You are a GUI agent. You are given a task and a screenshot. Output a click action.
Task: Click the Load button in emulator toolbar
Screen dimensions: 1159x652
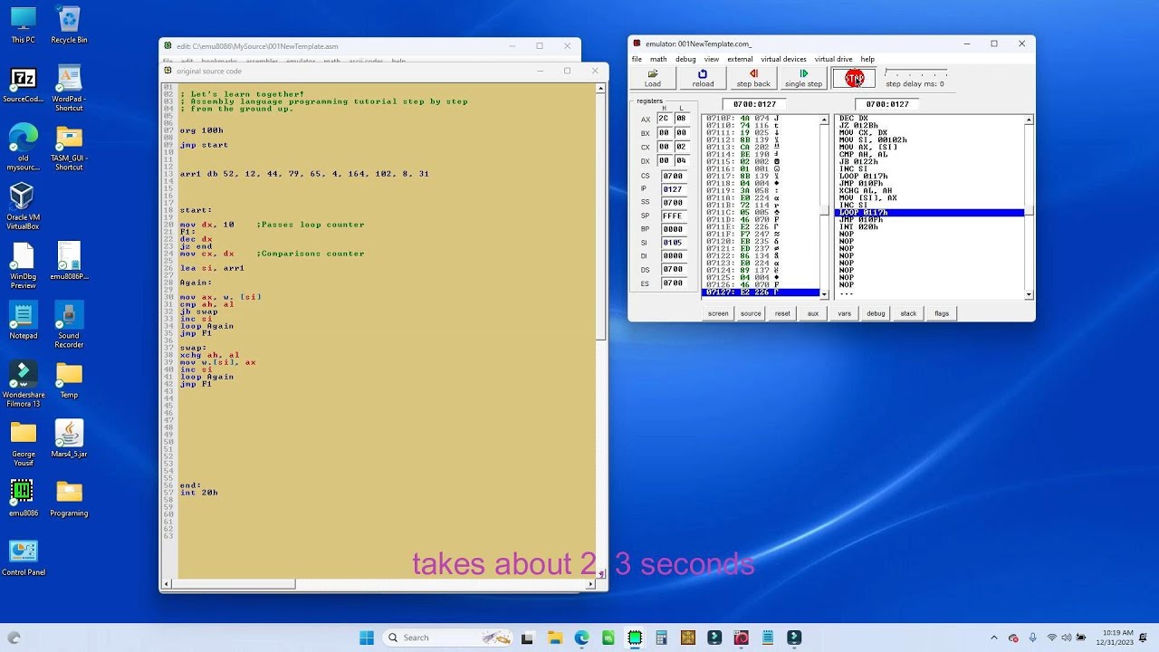tap(652, 78)
